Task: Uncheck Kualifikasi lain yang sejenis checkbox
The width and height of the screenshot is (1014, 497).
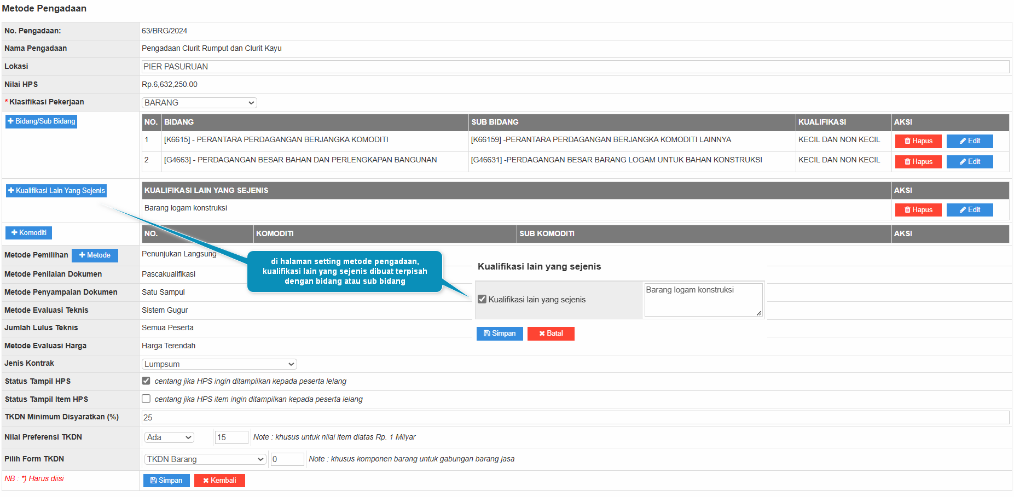Action: (482, 300)
